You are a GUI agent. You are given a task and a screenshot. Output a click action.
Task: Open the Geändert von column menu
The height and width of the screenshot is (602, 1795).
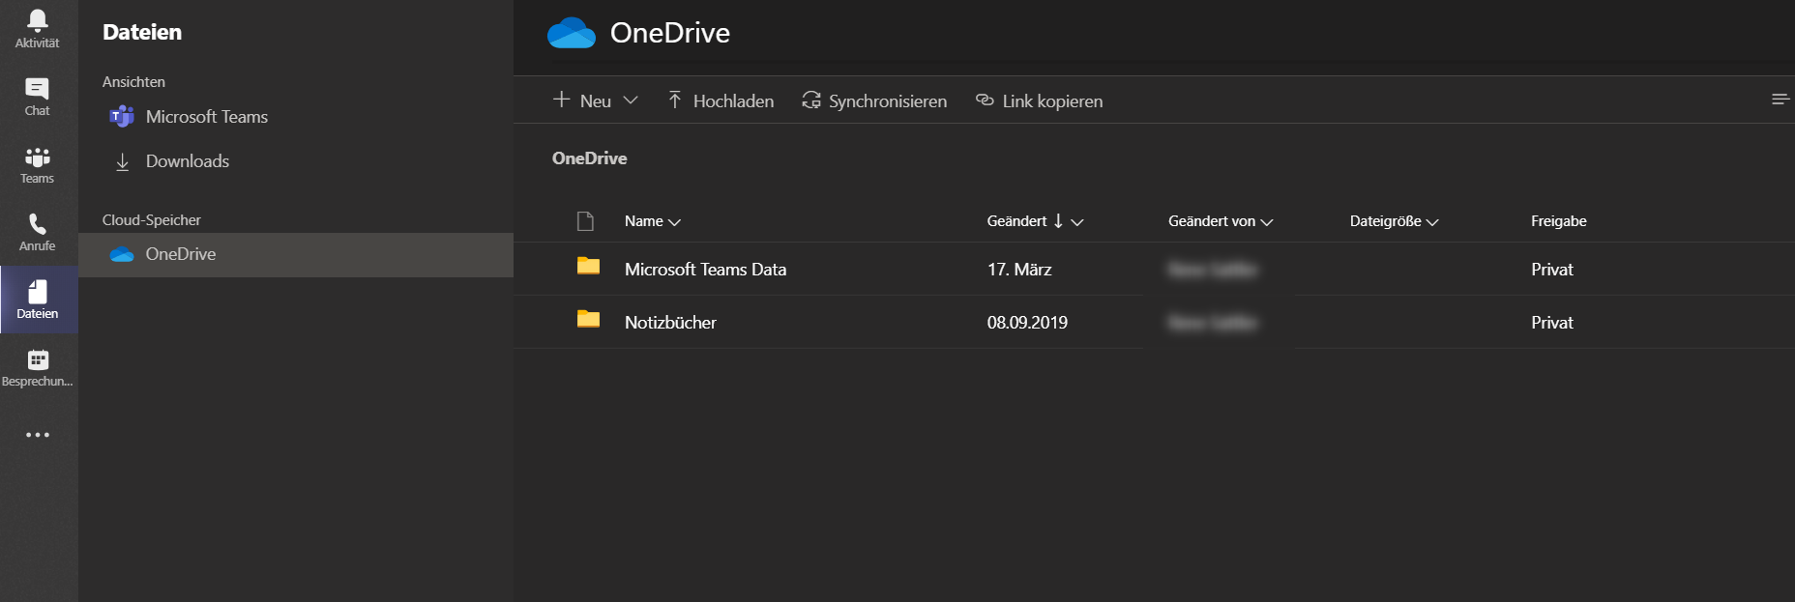point(1221,221)
